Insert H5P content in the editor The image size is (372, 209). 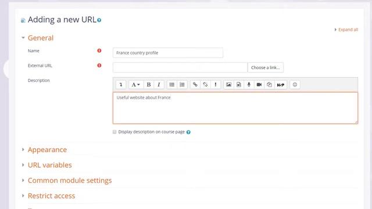pyautogui.click(x=281, y=85)
